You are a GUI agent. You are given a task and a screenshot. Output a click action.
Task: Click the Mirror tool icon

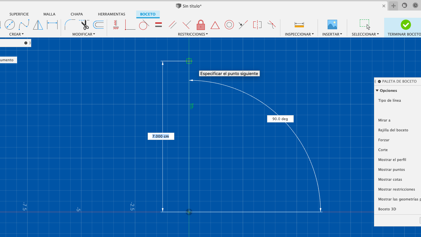coord(38,25)
